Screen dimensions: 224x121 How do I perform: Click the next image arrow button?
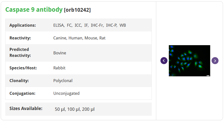pyautogui.click(x=215, y=61)
